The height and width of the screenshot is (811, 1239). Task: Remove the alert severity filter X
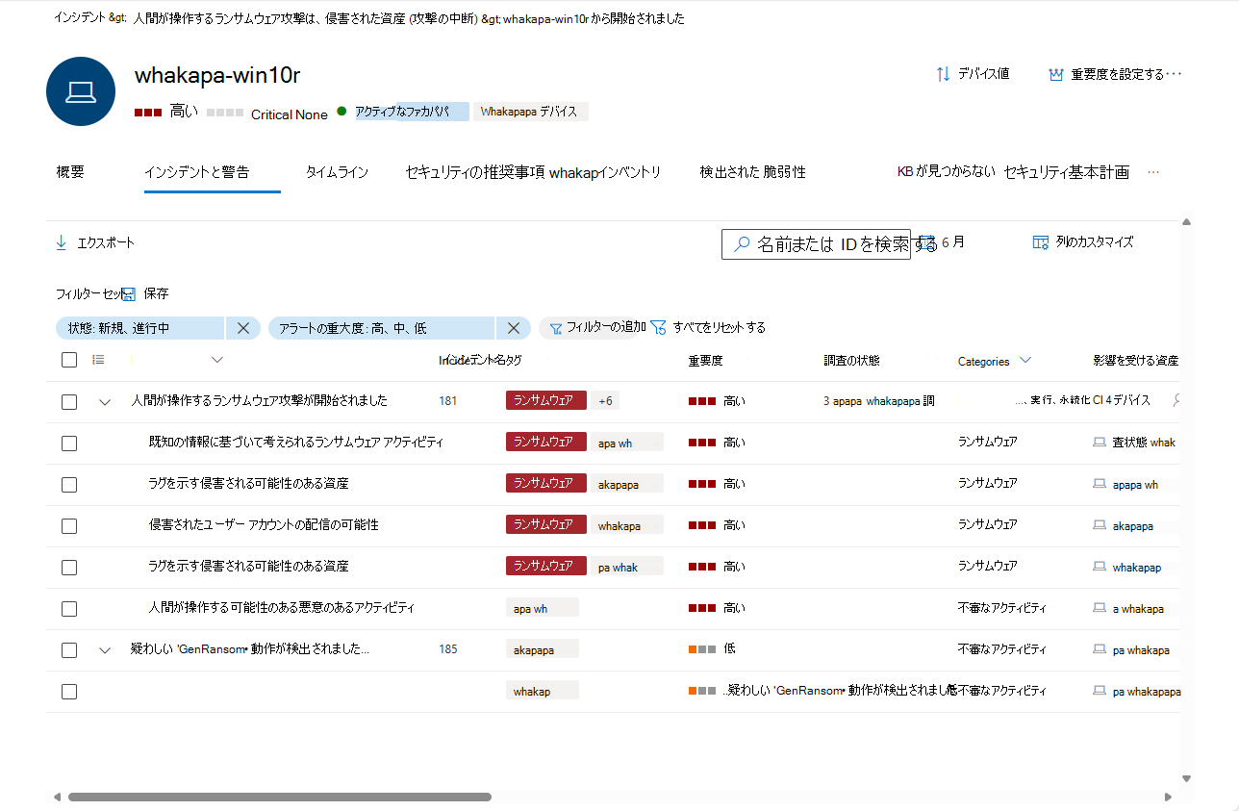coord(514,328)
